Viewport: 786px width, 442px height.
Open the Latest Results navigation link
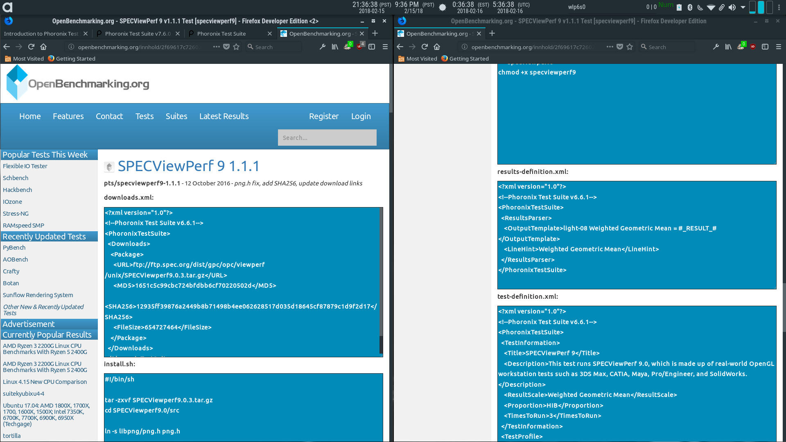click(224, 116)
